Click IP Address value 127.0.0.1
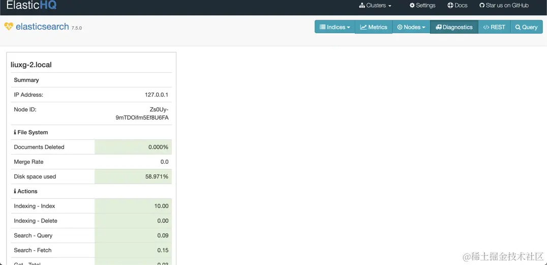The image size is (547, 265). pyautogui.click(x=157, y=95)
